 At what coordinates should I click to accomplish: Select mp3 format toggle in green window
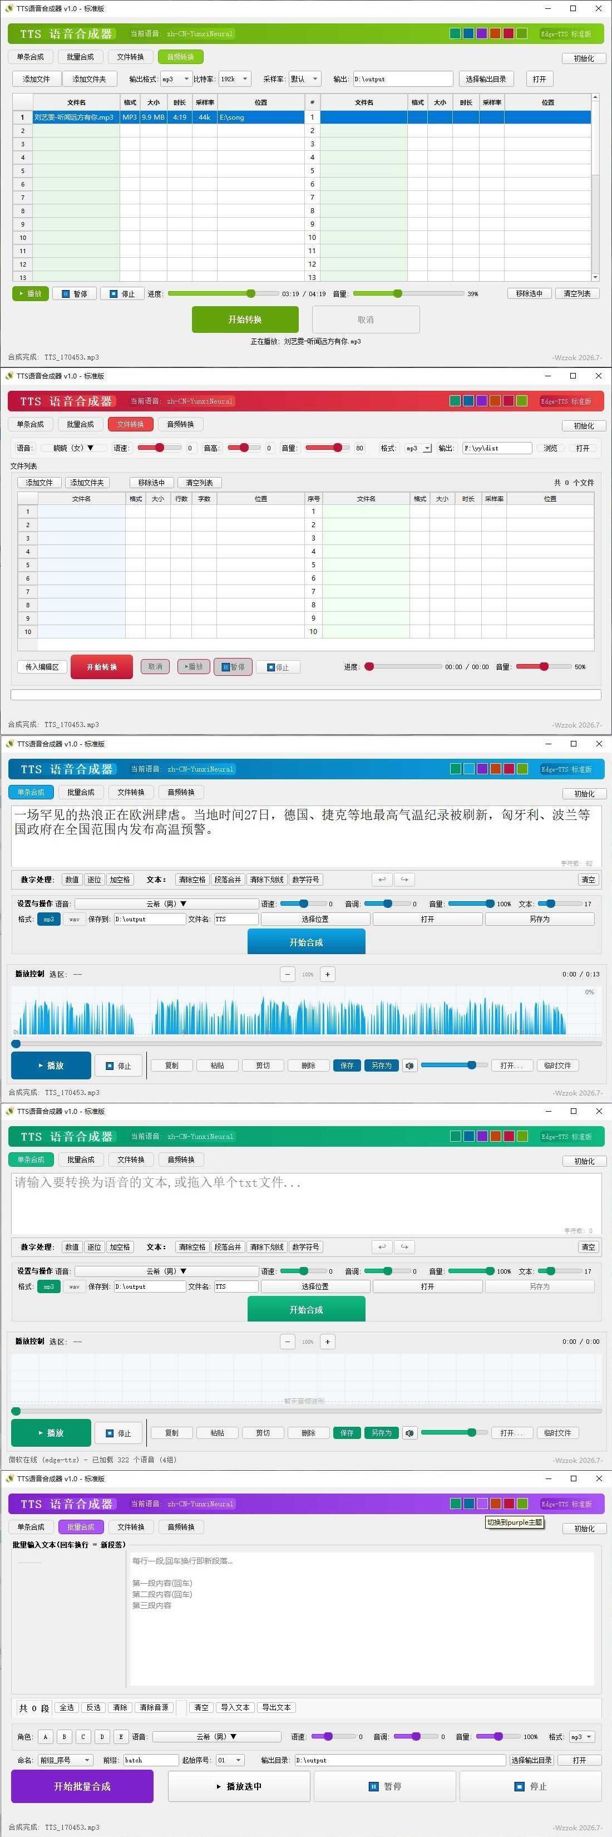(48, 1286)
